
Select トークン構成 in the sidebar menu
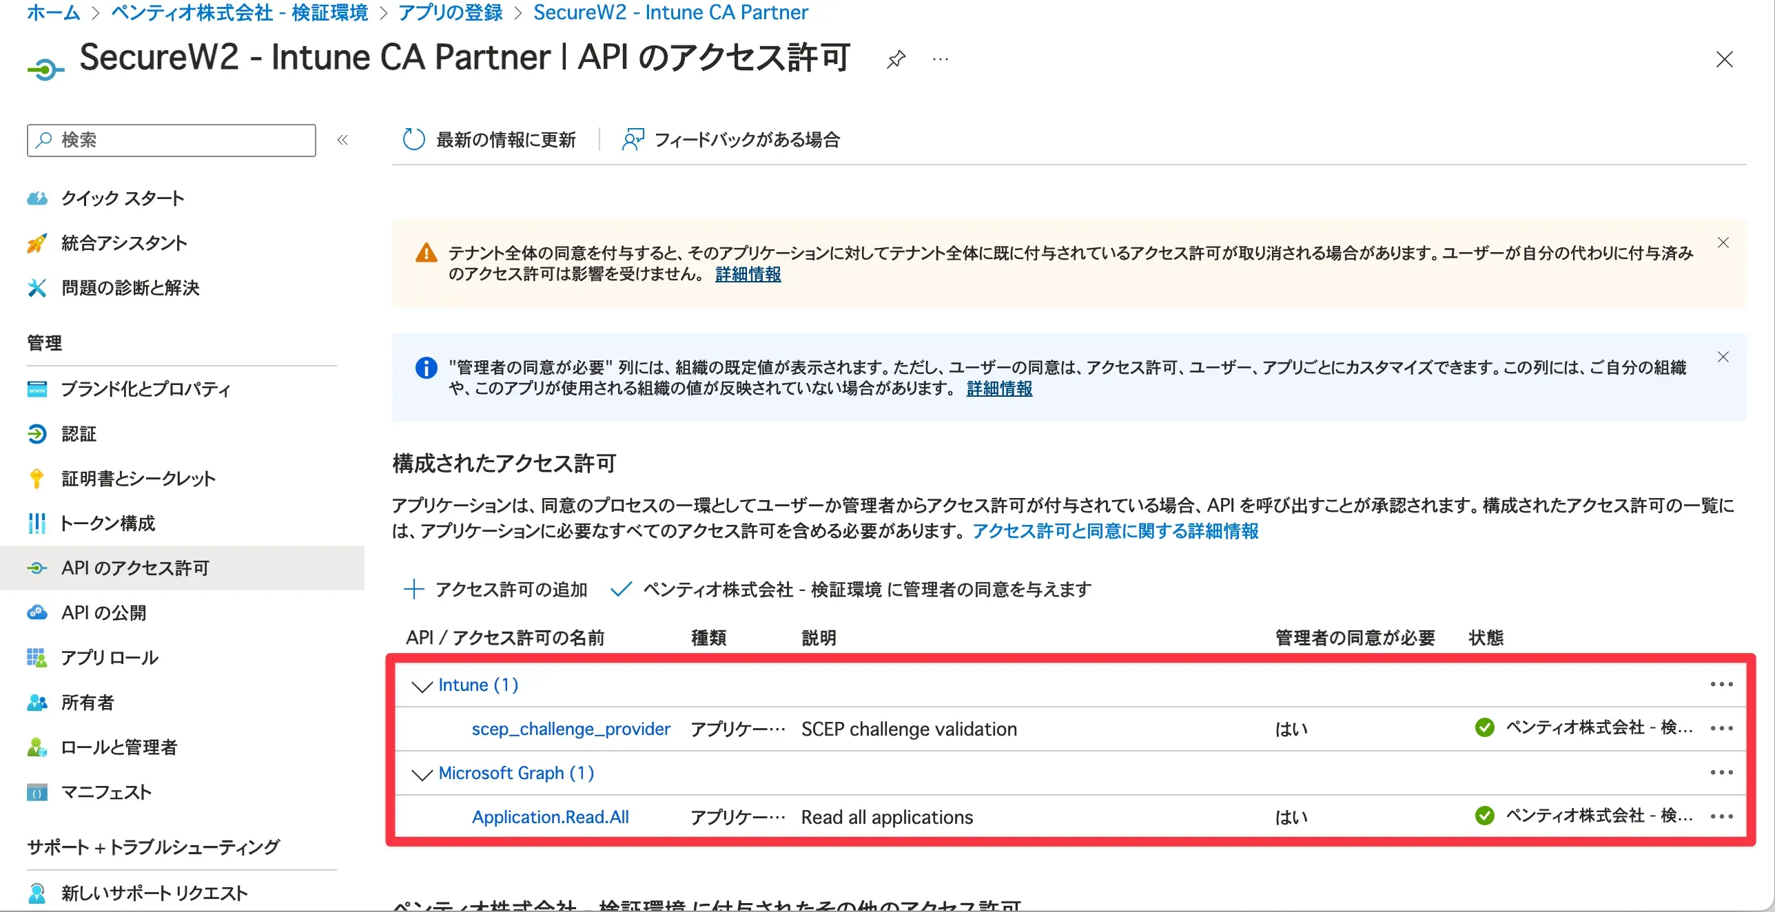point(107,524)
